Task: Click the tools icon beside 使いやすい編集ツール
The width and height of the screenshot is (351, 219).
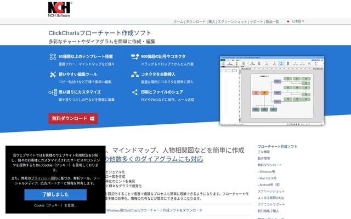Action: point(53,74)
